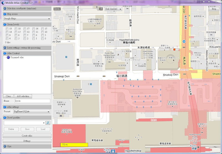Screen dimensions: 222x154
Task: Expand Layer settings: custom tile processing
Action: [x=27, y=48]
